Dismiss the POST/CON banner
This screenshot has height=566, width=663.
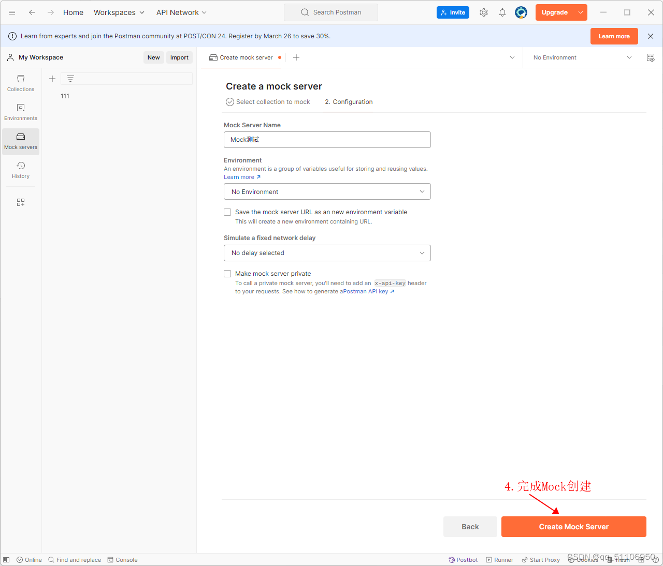651,36
